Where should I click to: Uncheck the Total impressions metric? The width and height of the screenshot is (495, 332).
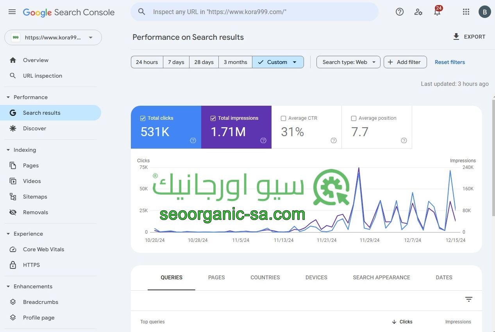(213, 118)
